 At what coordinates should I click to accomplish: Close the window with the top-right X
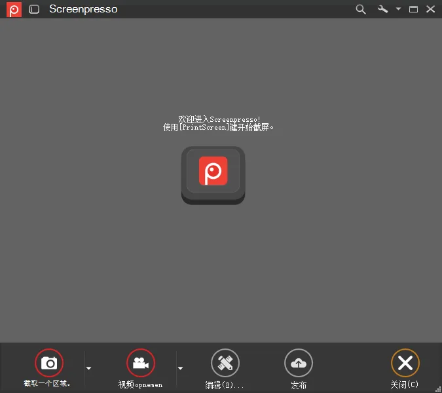tap(430, 9)
